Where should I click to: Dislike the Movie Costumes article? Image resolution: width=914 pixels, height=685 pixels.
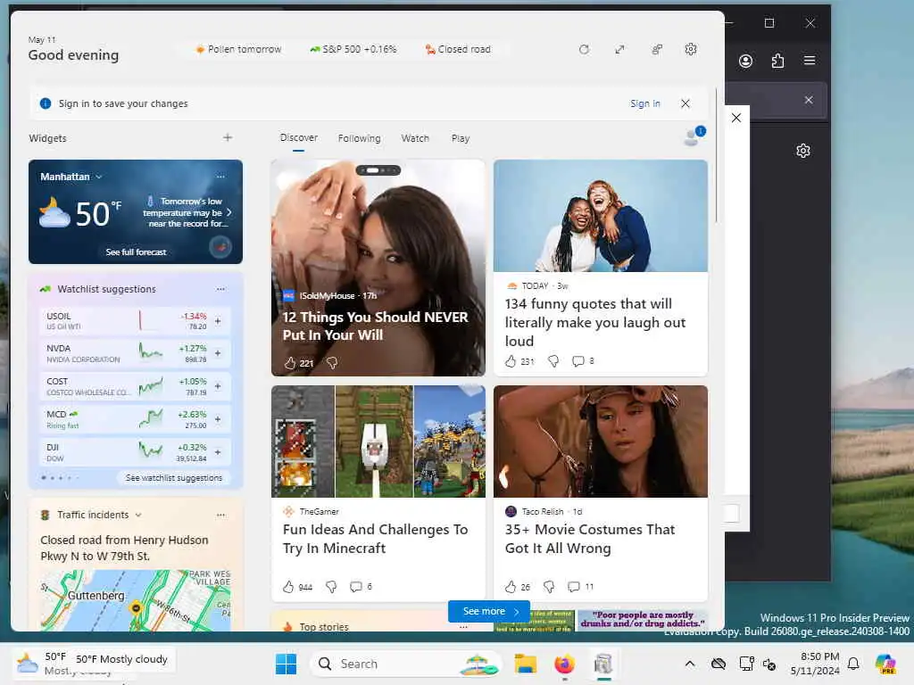click(x=549, y=587)
